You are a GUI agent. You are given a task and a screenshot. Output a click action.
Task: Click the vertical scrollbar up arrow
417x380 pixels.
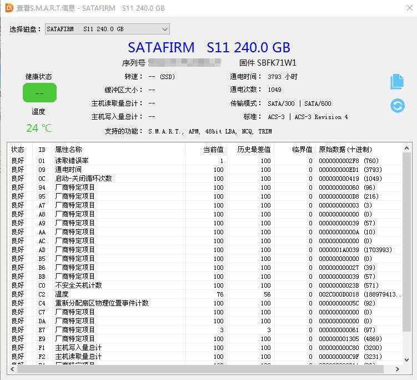(x=406, y=148)
